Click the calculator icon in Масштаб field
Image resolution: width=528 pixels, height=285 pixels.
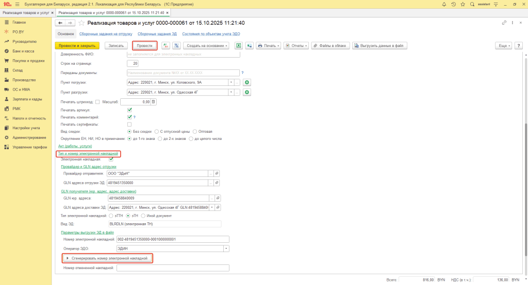coord(153,102)
